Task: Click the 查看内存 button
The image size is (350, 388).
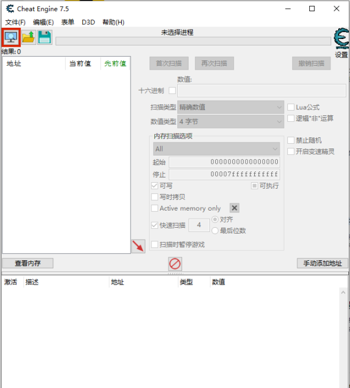Action: pos(28,263)
